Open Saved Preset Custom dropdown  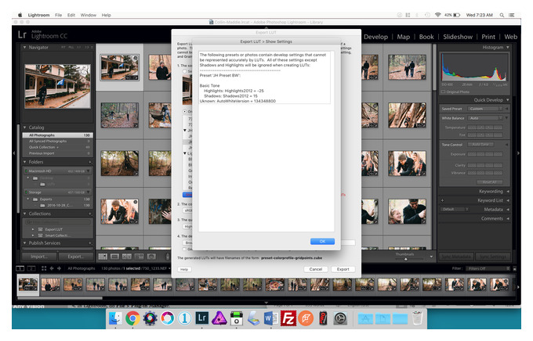click(x=485, y=109)
